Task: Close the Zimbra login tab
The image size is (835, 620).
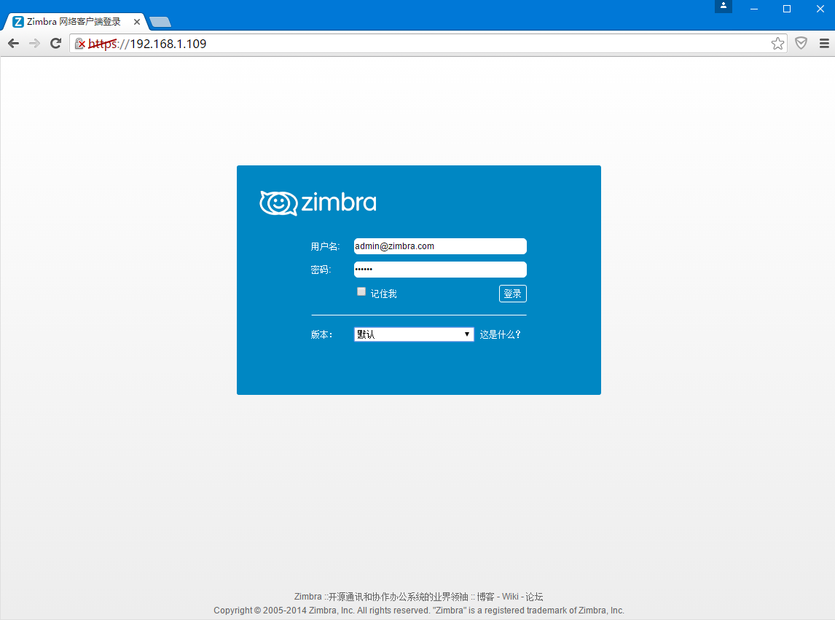Action: pos(137,22)
